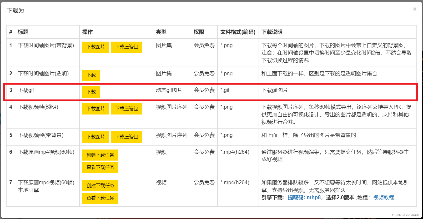
Task: Click 下载压缩包 for 下载视频帧(带背景)
Action: coord(127,137)
